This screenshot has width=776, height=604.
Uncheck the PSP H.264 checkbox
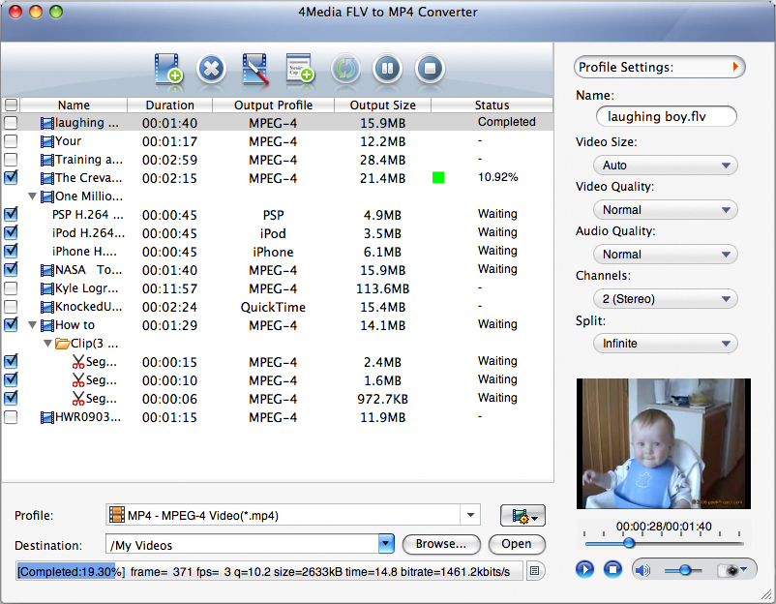coord(11,214)
